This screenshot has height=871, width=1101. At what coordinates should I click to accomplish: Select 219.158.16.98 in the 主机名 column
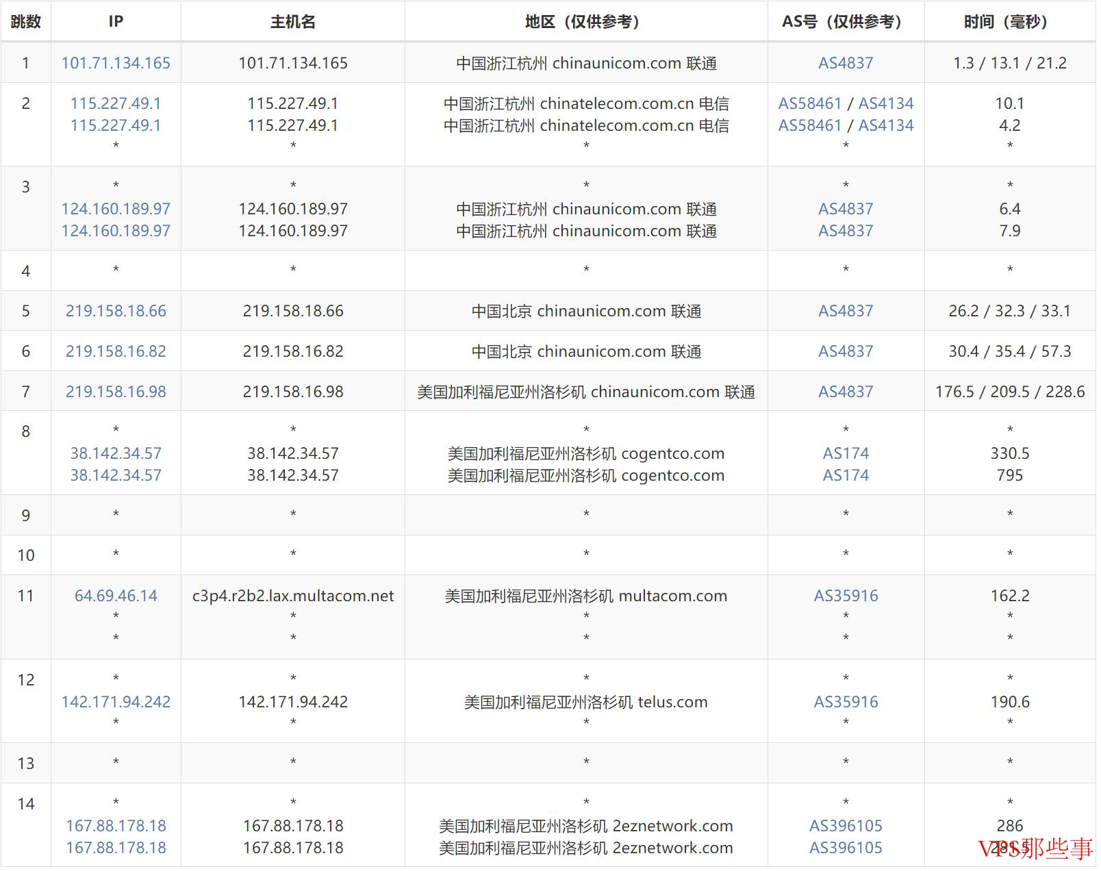point(293,392)
